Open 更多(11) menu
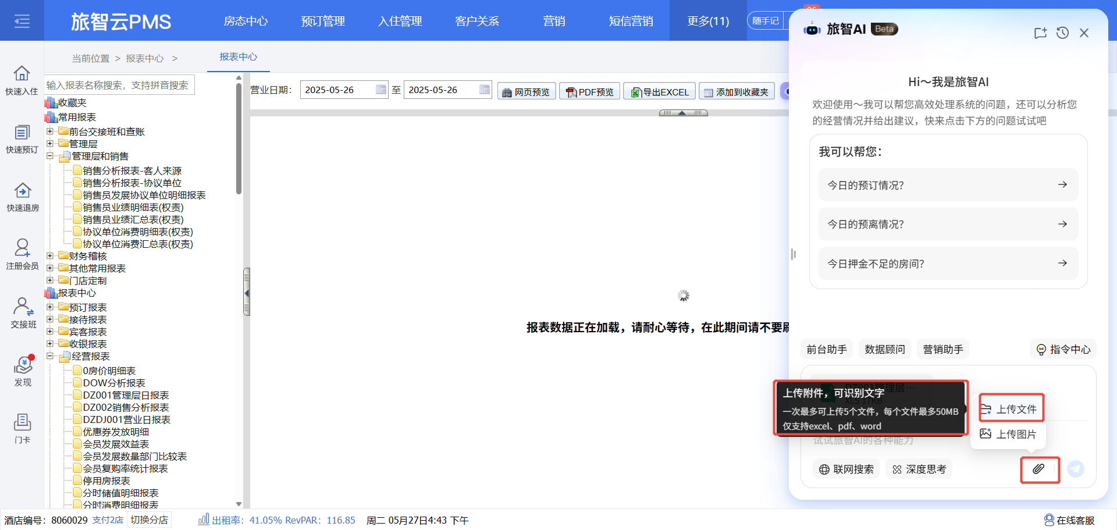The height and width of the screenshot is (530, 1117). pyautogui.click(x=708, y=21)
